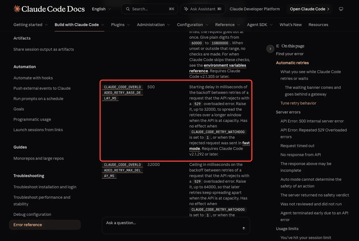Expand the Administration menu
The image size is (359, 241).
click(x=153, y=25)
